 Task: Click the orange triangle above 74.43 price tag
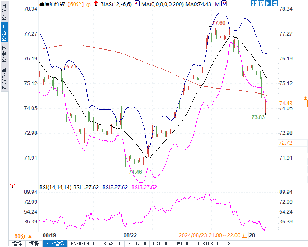tap(305, 98)
